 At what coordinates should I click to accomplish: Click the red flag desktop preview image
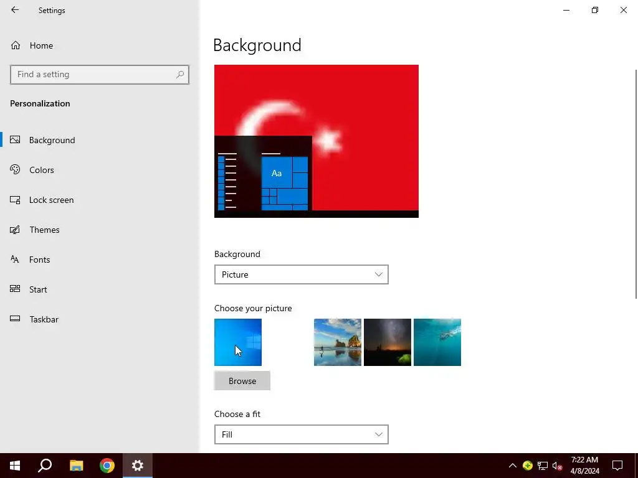[x=316, y=141]
